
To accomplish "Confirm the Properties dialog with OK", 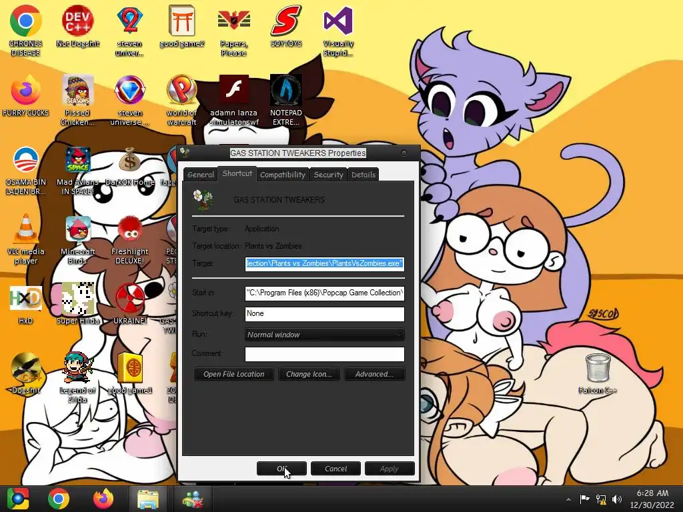I will (x=282, y=469).
